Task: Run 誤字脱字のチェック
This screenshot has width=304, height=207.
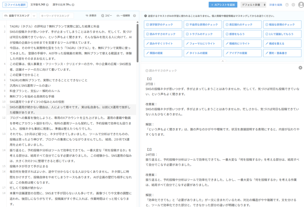Action: tap(163, 24)
